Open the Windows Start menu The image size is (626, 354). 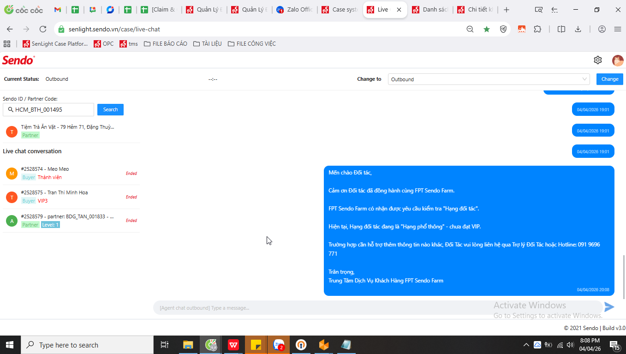pos(10,345)
